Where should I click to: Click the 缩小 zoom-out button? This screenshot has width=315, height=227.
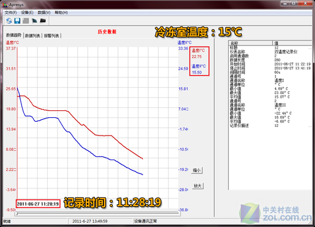click(197, 170)
